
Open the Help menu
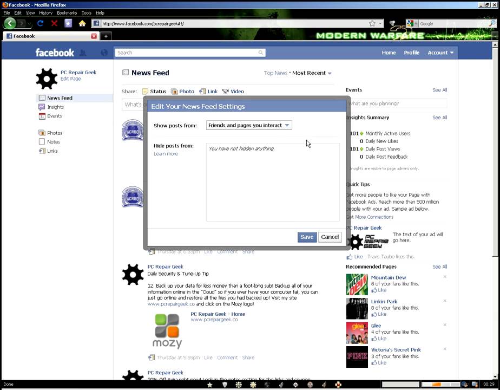100,13
